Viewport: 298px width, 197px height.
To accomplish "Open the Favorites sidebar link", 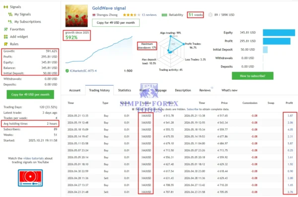I will [x=17, y=29].
